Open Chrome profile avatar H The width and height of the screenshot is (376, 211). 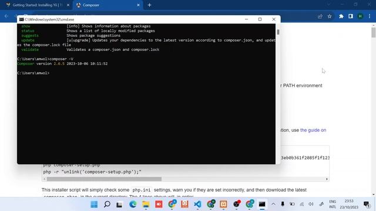click(360, 16)
